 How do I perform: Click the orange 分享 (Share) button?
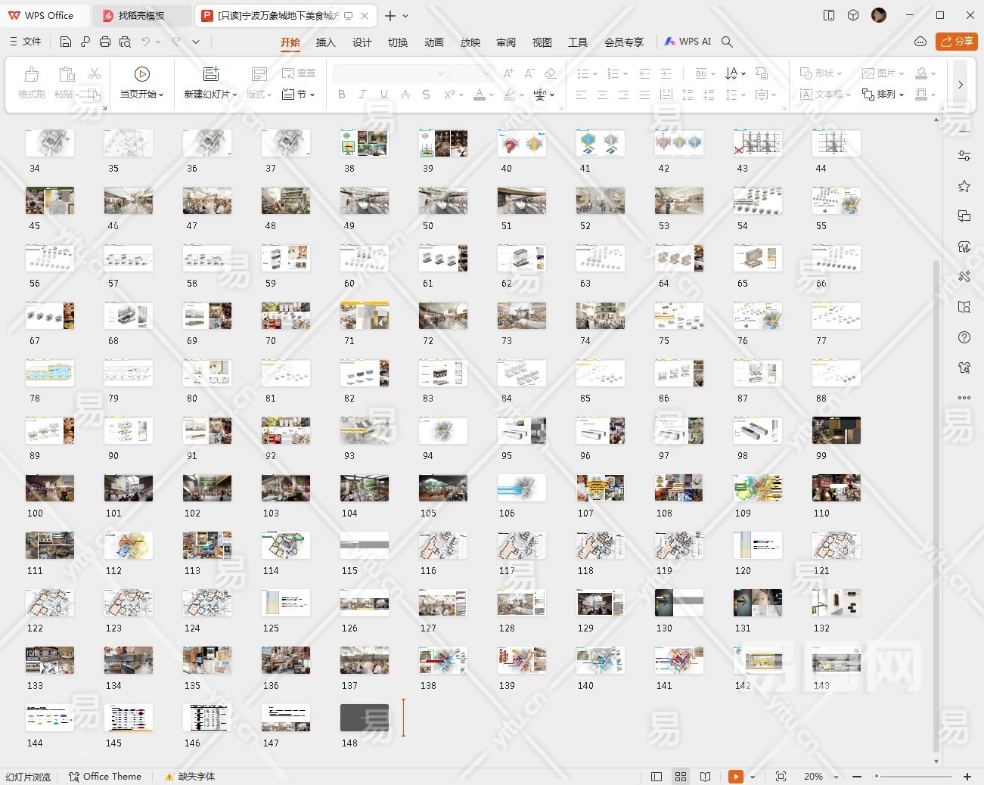click(x=956, y=42)
